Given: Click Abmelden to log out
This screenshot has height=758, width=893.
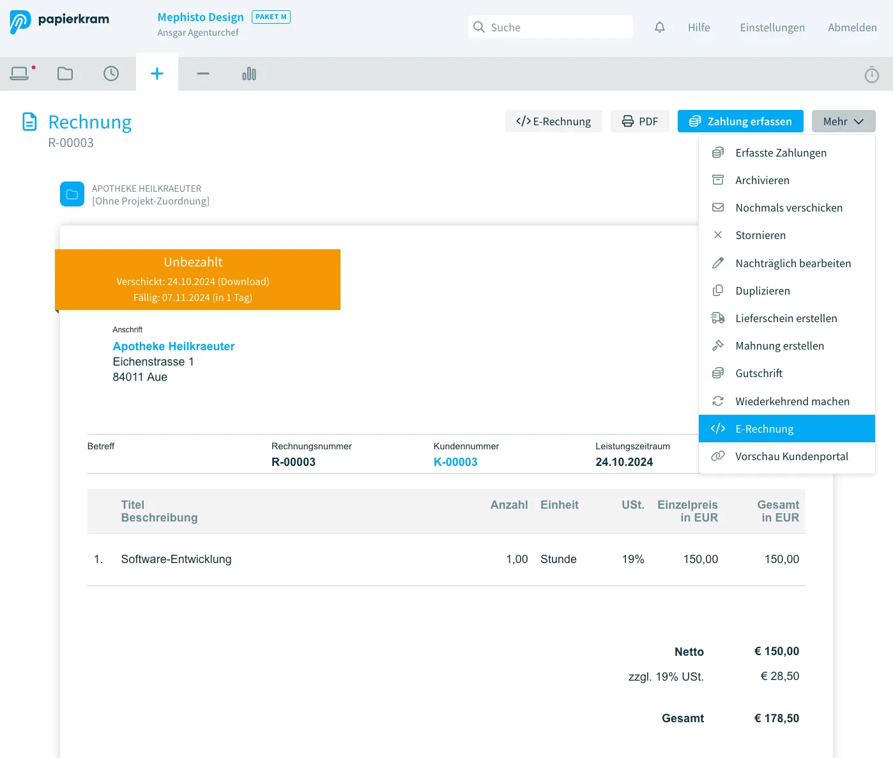Looking at the screenshot, I should [852, 27].
